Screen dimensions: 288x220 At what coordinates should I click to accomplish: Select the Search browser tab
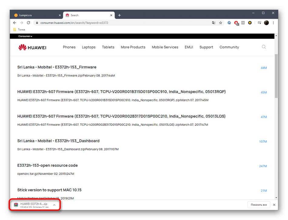(89, 15)
